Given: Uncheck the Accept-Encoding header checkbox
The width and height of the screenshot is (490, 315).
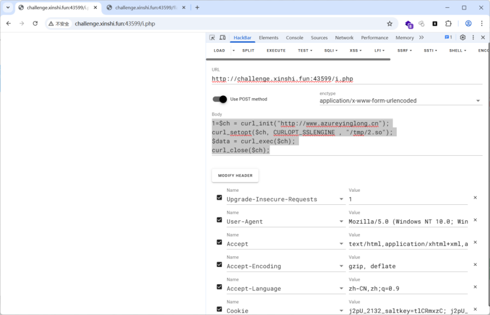Looking at the screenshot, I should 219,265.
